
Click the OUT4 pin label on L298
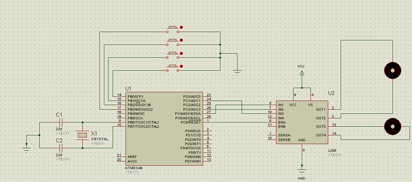pos(321,135)
